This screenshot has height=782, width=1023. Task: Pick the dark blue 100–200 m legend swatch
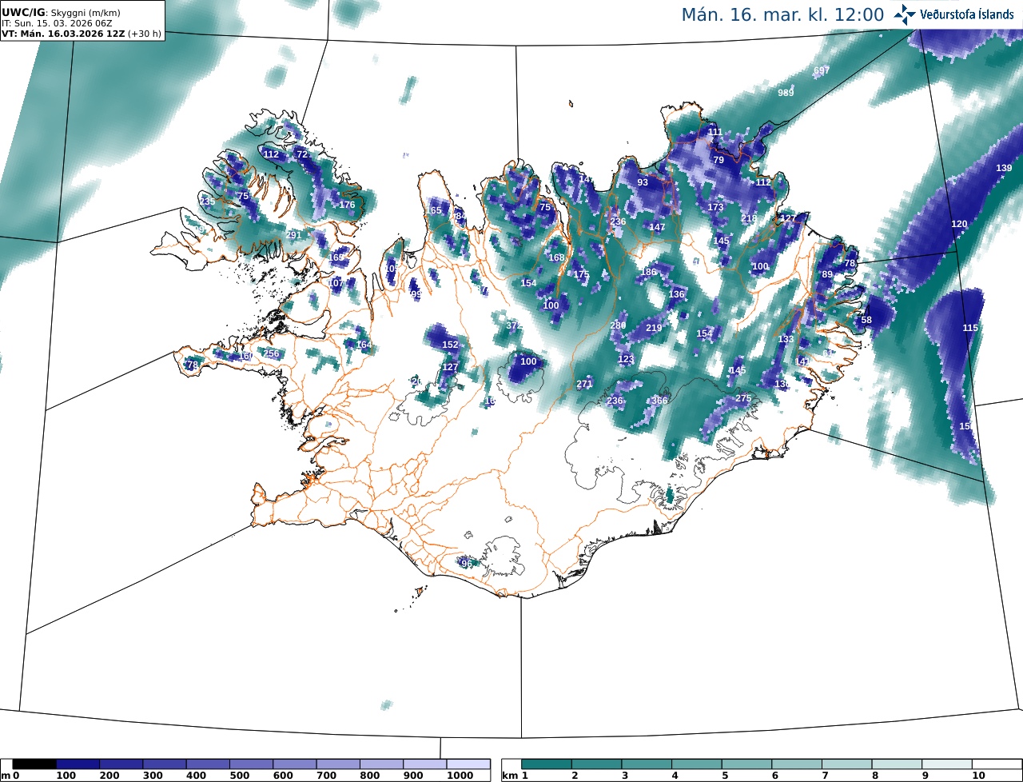(x=78, y=764)
